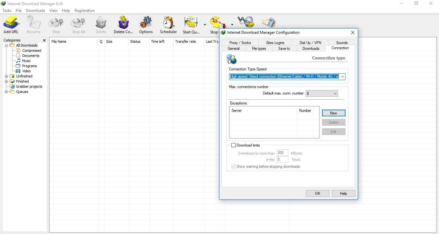Enable the Download limits checkbox
The width and height of the screenshot is (439, 234).
click(x=233, y=145)
